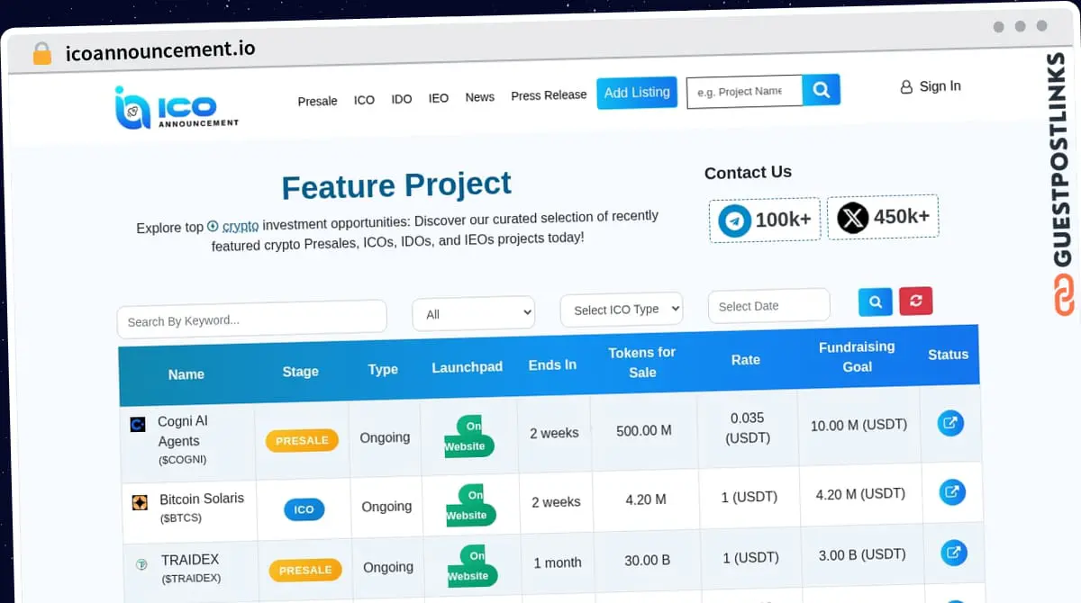Image resolution: width=1081 pixels, height=603 pixels.
Task: Click On Website badge for Bitcoin Solaris
Action: tap(469, 506)
